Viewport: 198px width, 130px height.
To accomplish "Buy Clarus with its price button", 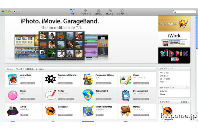I will tap(141, 83).
